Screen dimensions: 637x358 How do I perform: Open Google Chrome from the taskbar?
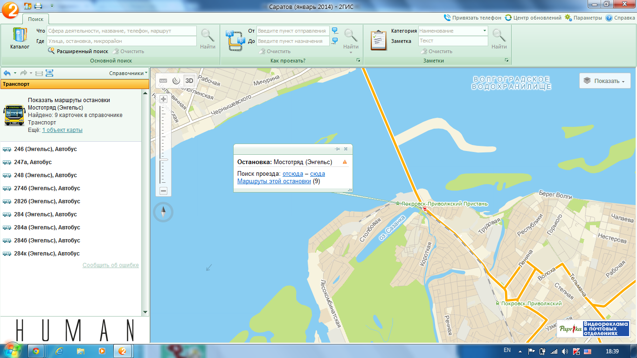[x=36, y=351]
